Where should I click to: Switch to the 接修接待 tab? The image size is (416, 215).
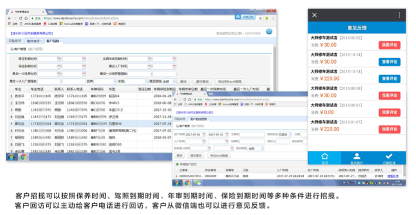pos(34,41)
